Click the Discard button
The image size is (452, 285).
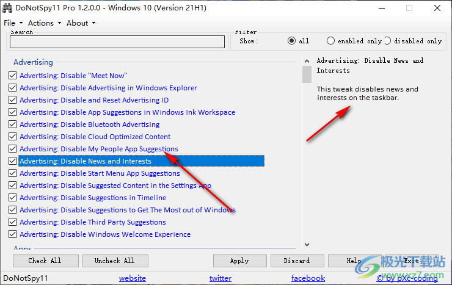pyautogui.click(x=297, y=261)
